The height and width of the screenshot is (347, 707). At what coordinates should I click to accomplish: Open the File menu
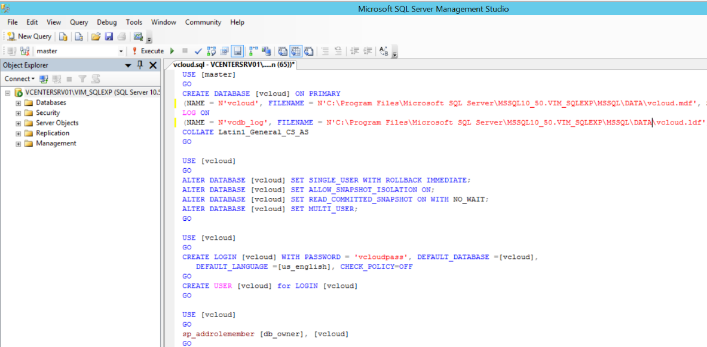tap(13, 22)
